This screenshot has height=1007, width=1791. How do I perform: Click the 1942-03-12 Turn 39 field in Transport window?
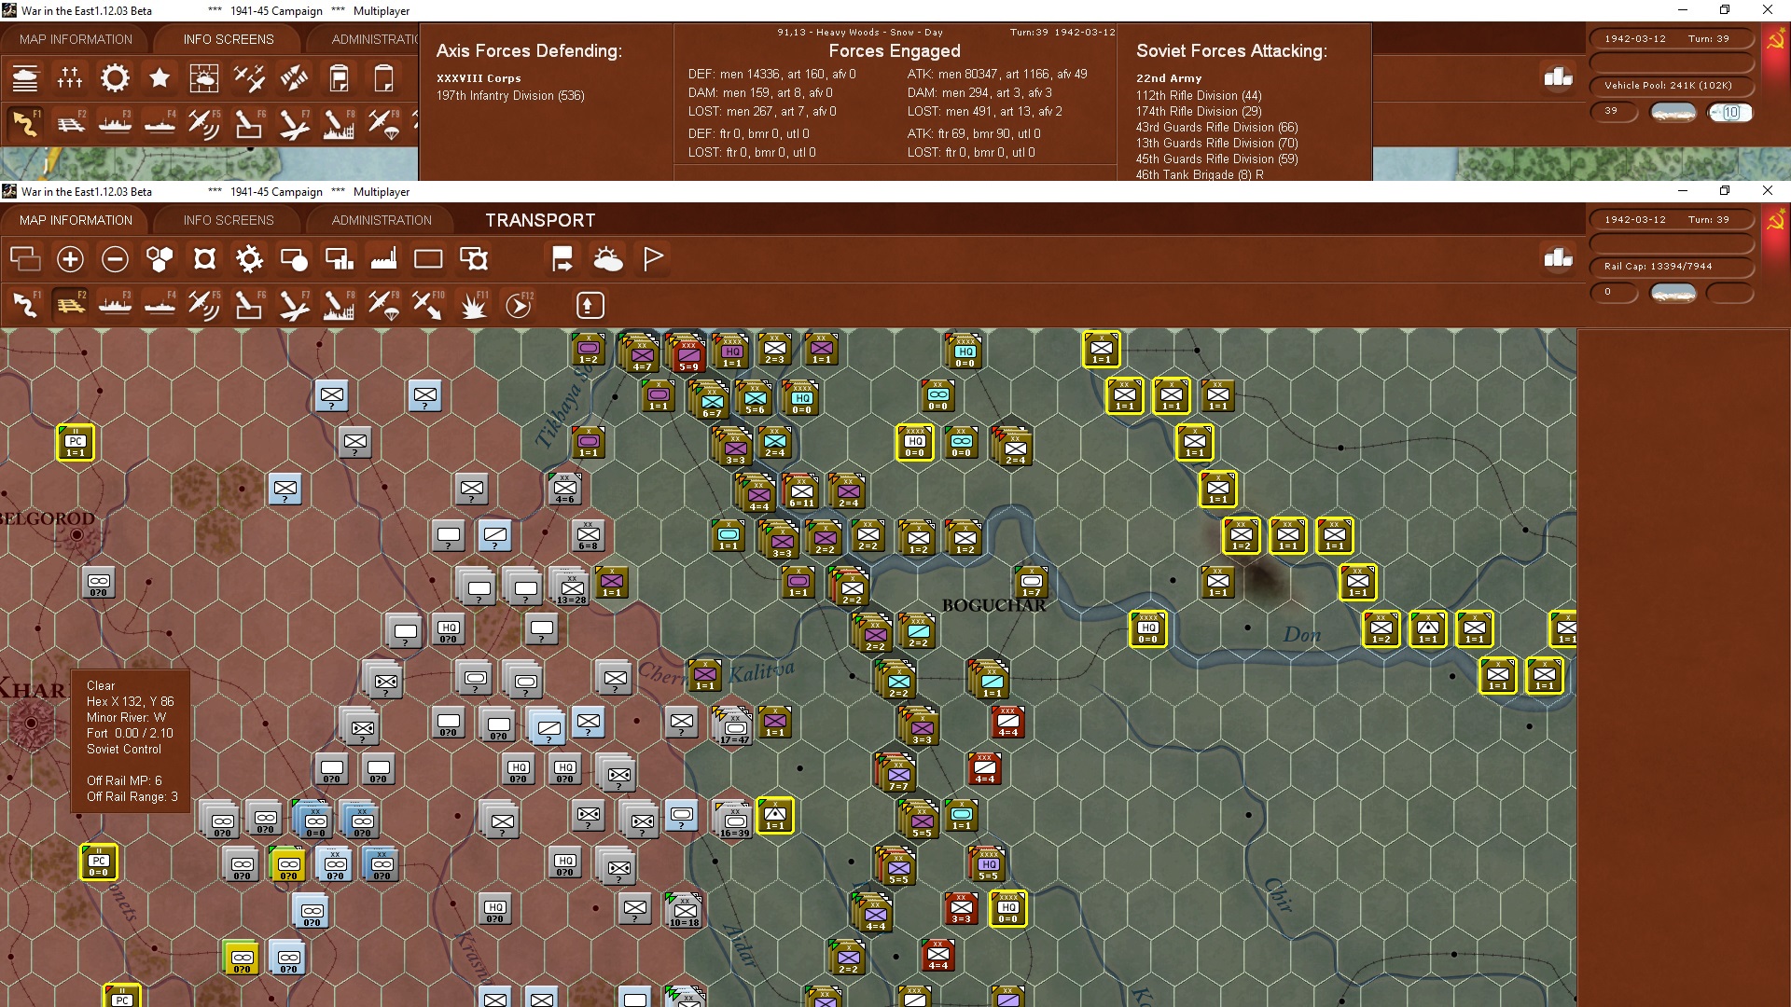point(1672,220)
